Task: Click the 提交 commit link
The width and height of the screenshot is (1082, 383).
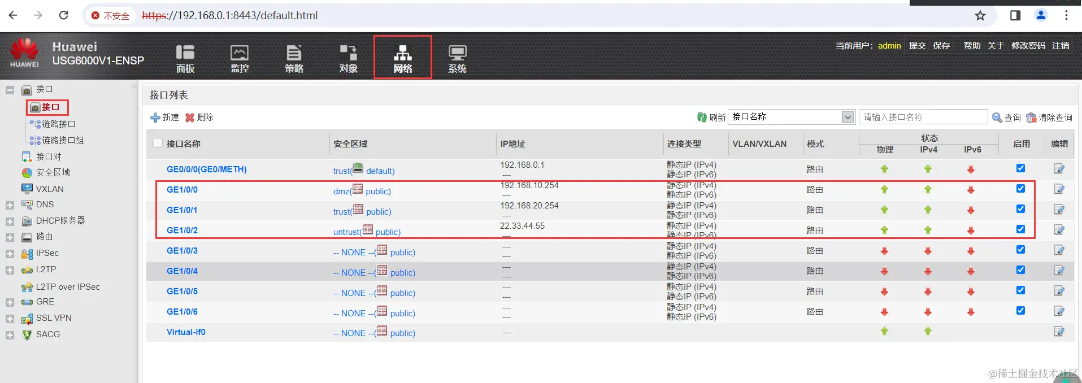Action: (917, 46)
